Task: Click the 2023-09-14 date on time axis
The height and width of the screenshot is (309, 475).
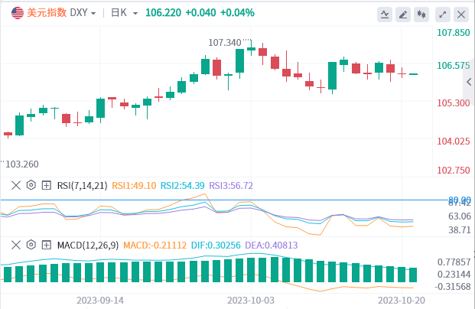Action: 102,301
